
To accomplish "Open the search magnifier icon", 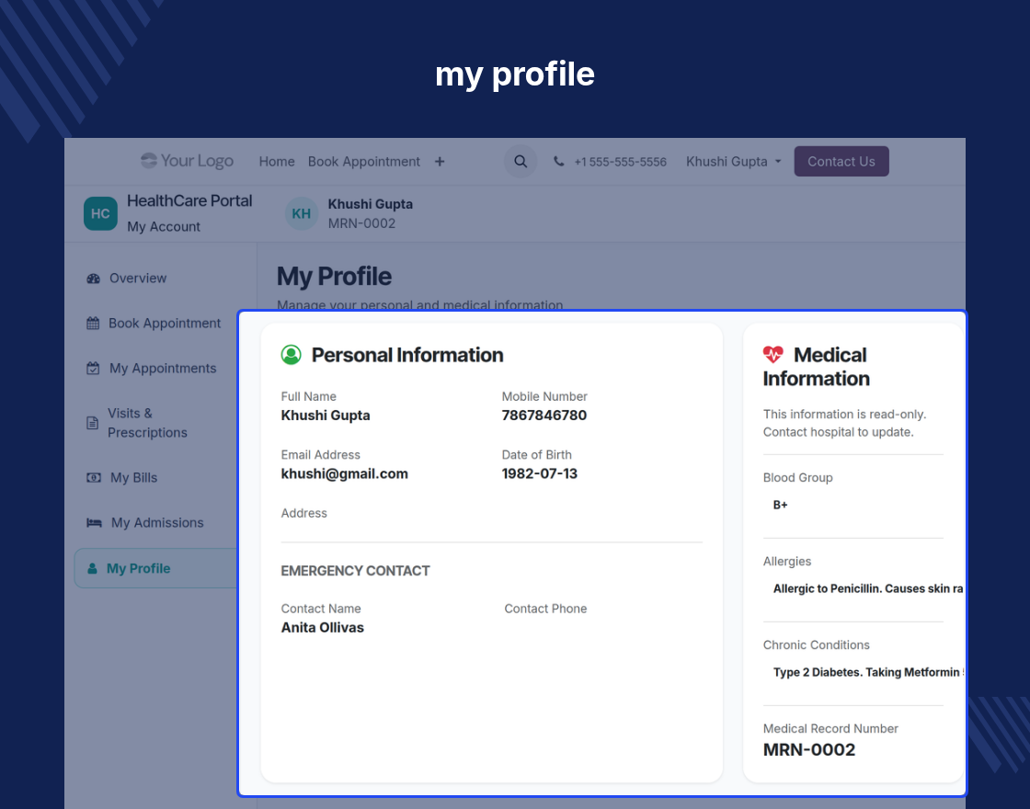I will coord(521,161).
